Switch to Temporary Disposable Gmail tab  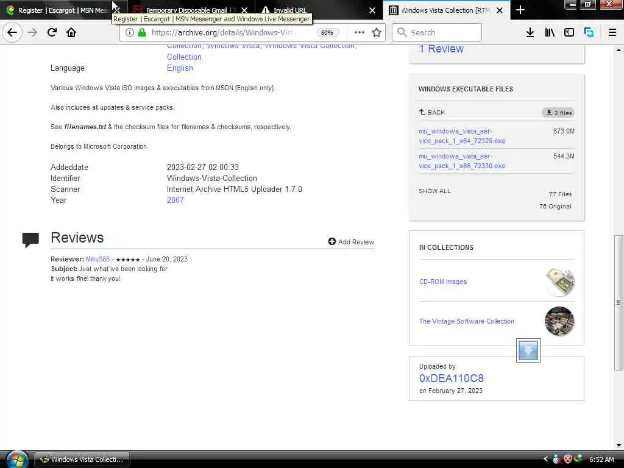185,10
